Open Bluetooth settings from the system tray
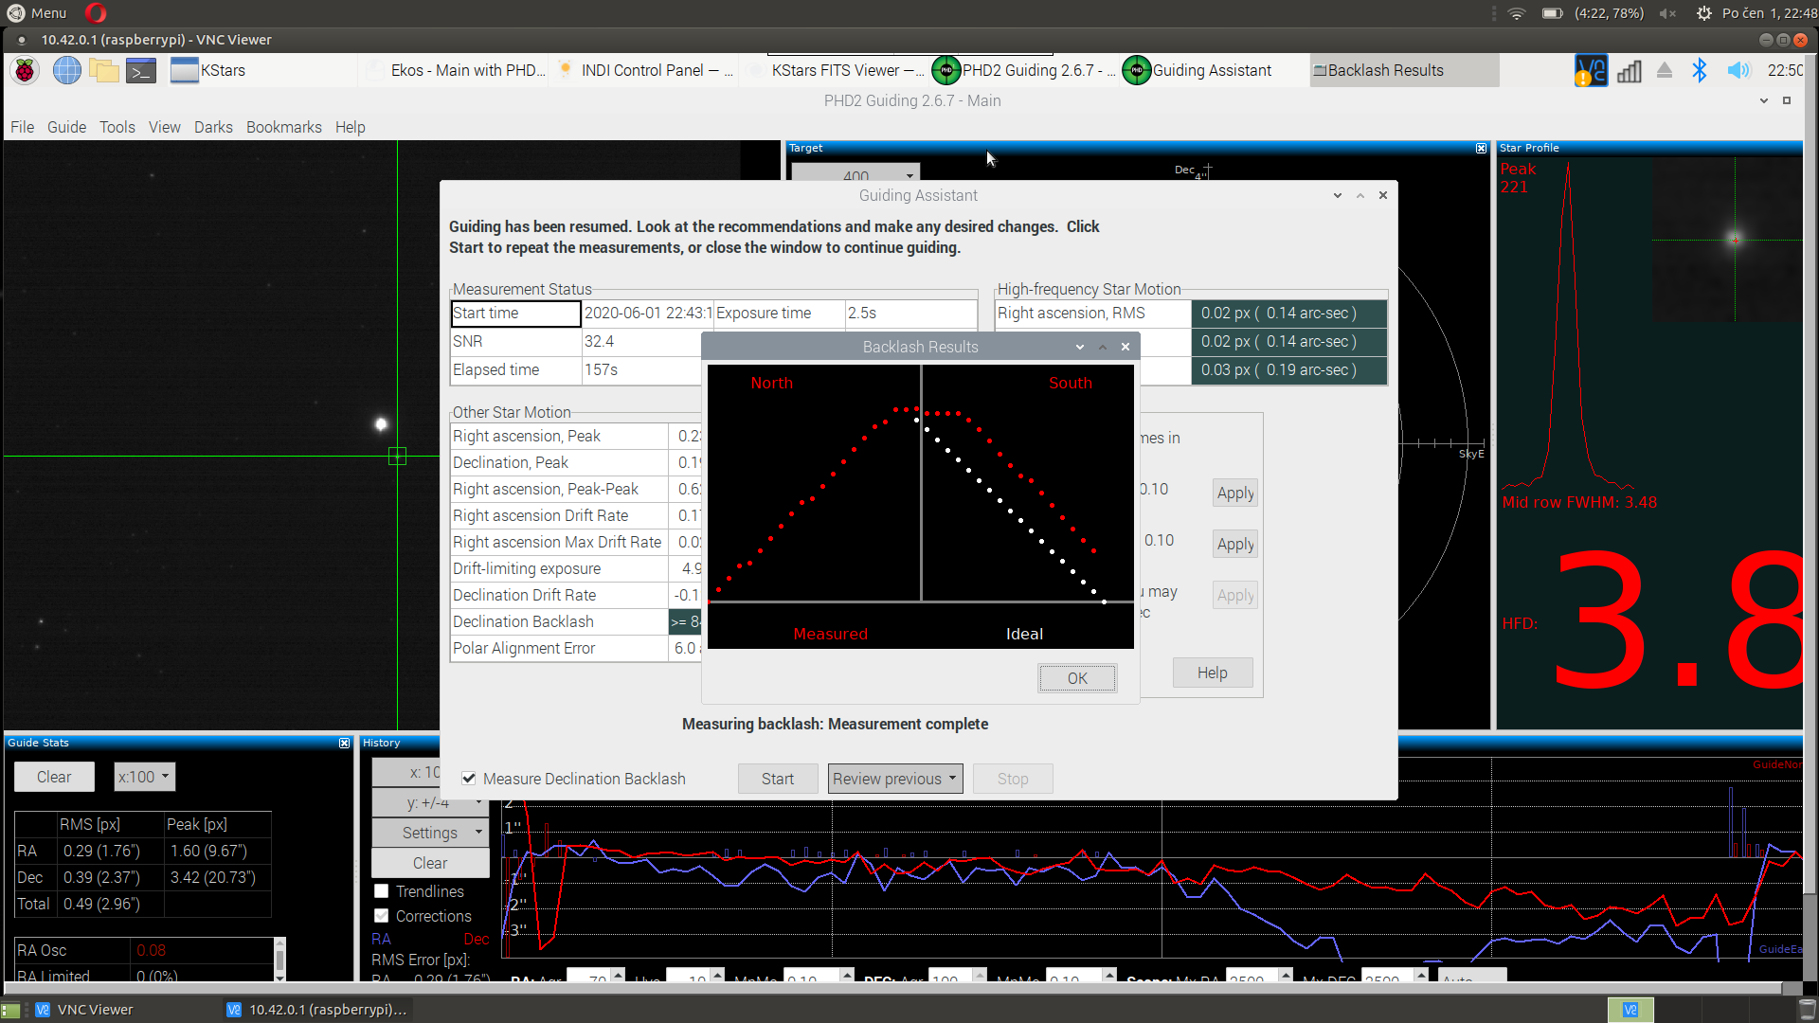This screenshot has height=1023, width=1819. [x=1699, y=70]
